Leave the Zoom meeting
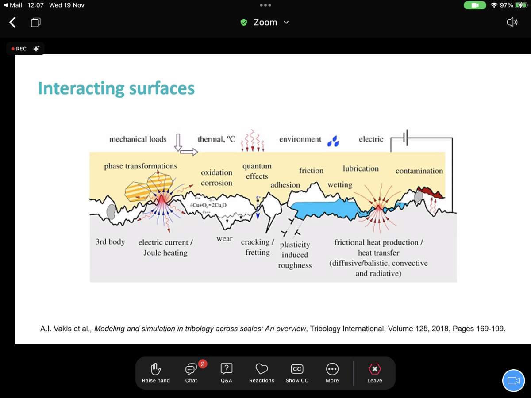Viewport: 531px width, 398px height. tap(375, 373)
